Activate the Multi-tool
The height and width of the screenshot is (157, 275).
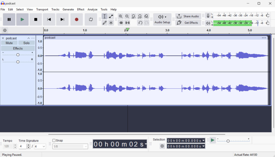coord(111,22)
